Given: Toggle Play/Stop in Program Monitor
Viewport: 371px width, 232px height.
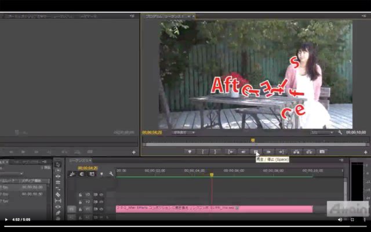Looking at the screenshot, I should 256,152.
